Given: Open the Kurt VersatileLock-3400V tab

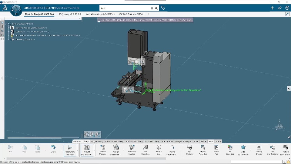Looking at the screenshot, I should click(100, 14).
